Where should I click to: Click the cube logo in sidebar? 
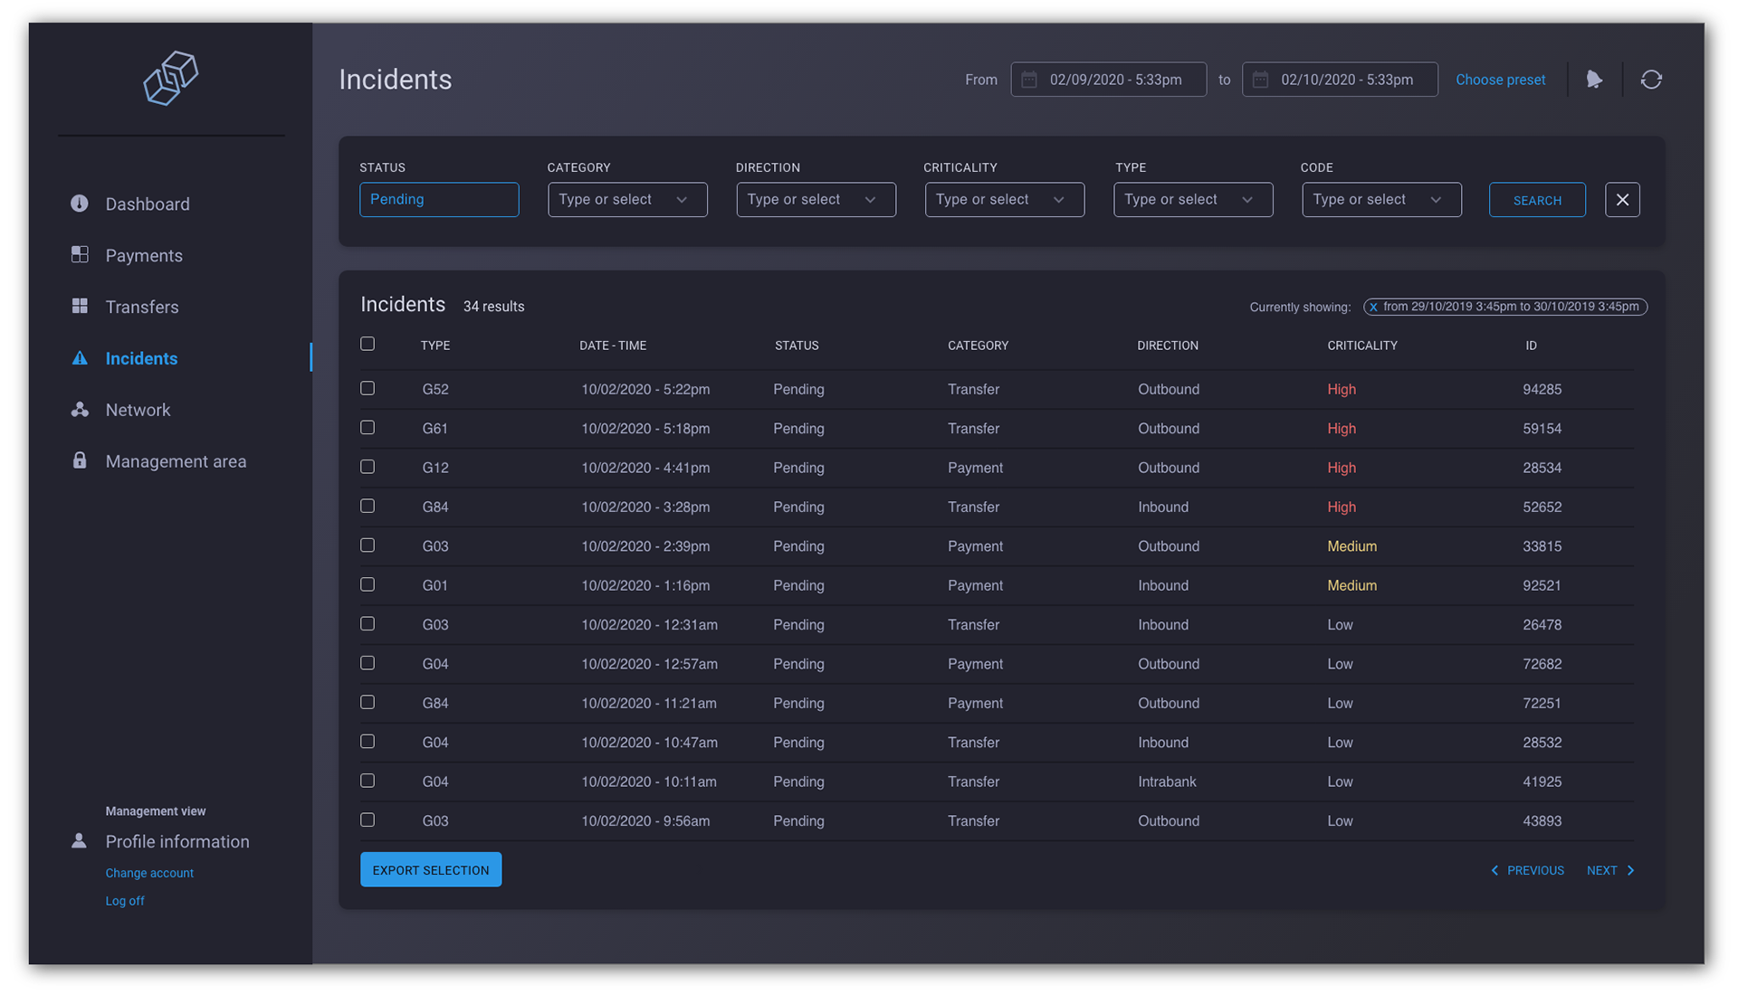click(x=171, y=79)
